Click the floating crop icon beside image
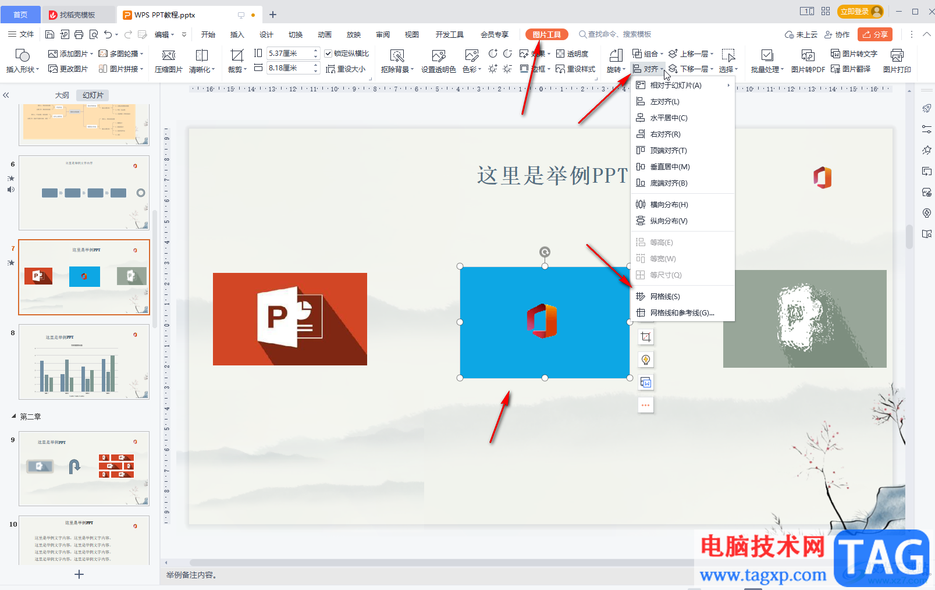 point(646,337)
